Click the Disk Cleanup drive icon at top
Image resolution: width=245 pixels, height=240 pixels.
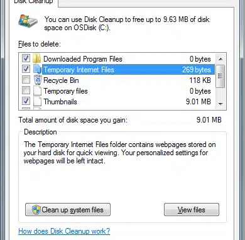coord(28,21)
